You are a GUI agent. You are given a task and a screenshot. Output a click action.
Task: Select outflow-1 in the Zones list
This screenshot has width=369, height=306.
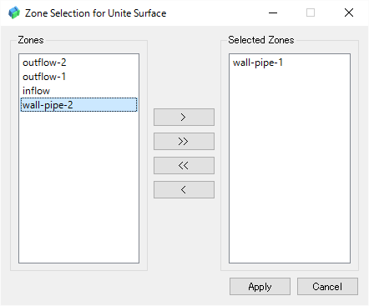79,77
